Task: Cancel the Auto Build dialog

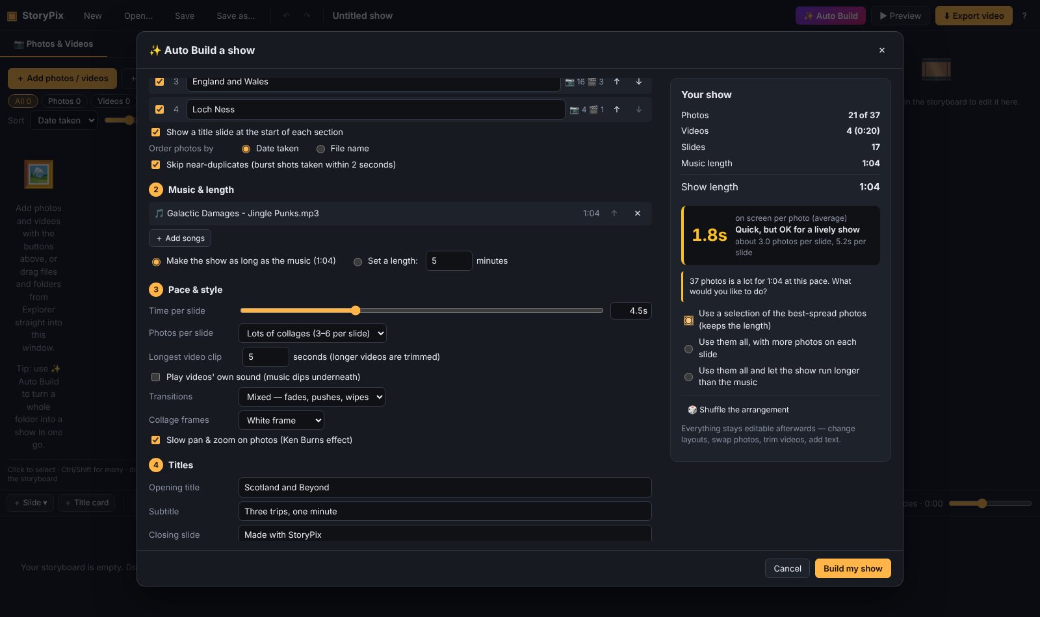Action: click(x=787, y=569)
